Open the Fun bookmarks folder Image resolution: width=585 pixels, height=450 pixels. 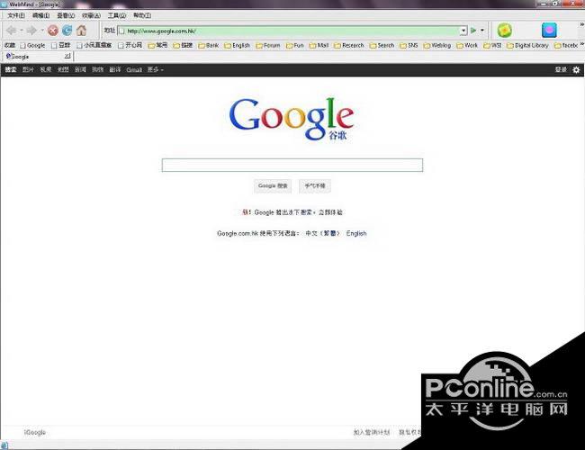point(294,46)
